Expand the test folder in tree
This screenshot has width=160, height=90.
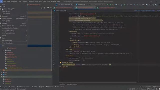[1, 77]
